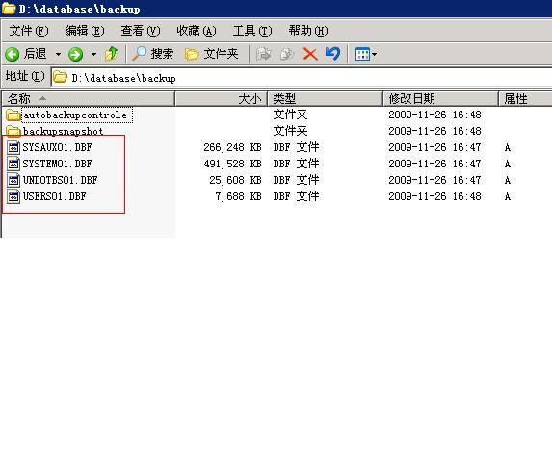The image size is (552, 461).
Task: Sort by the 大小 column header
Action: point(221,98)
